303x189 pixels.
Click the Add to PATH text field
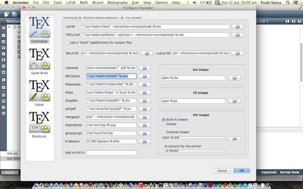tap(112, 153)
